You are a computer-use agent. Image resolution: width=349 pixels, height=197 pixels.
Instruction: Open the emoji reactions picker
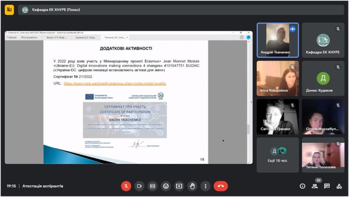(166, 186)
